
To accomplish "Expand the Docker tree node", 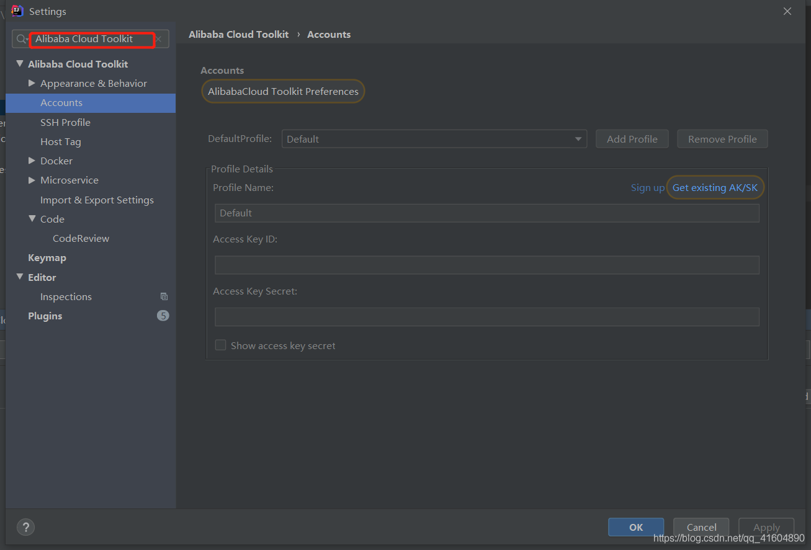I will [x=32, y=161].
